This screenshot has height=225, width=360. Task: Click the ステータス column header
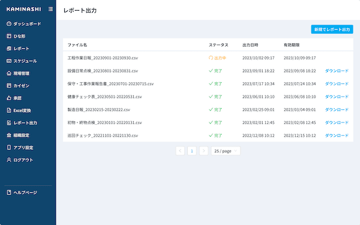(x=218, y=45)
